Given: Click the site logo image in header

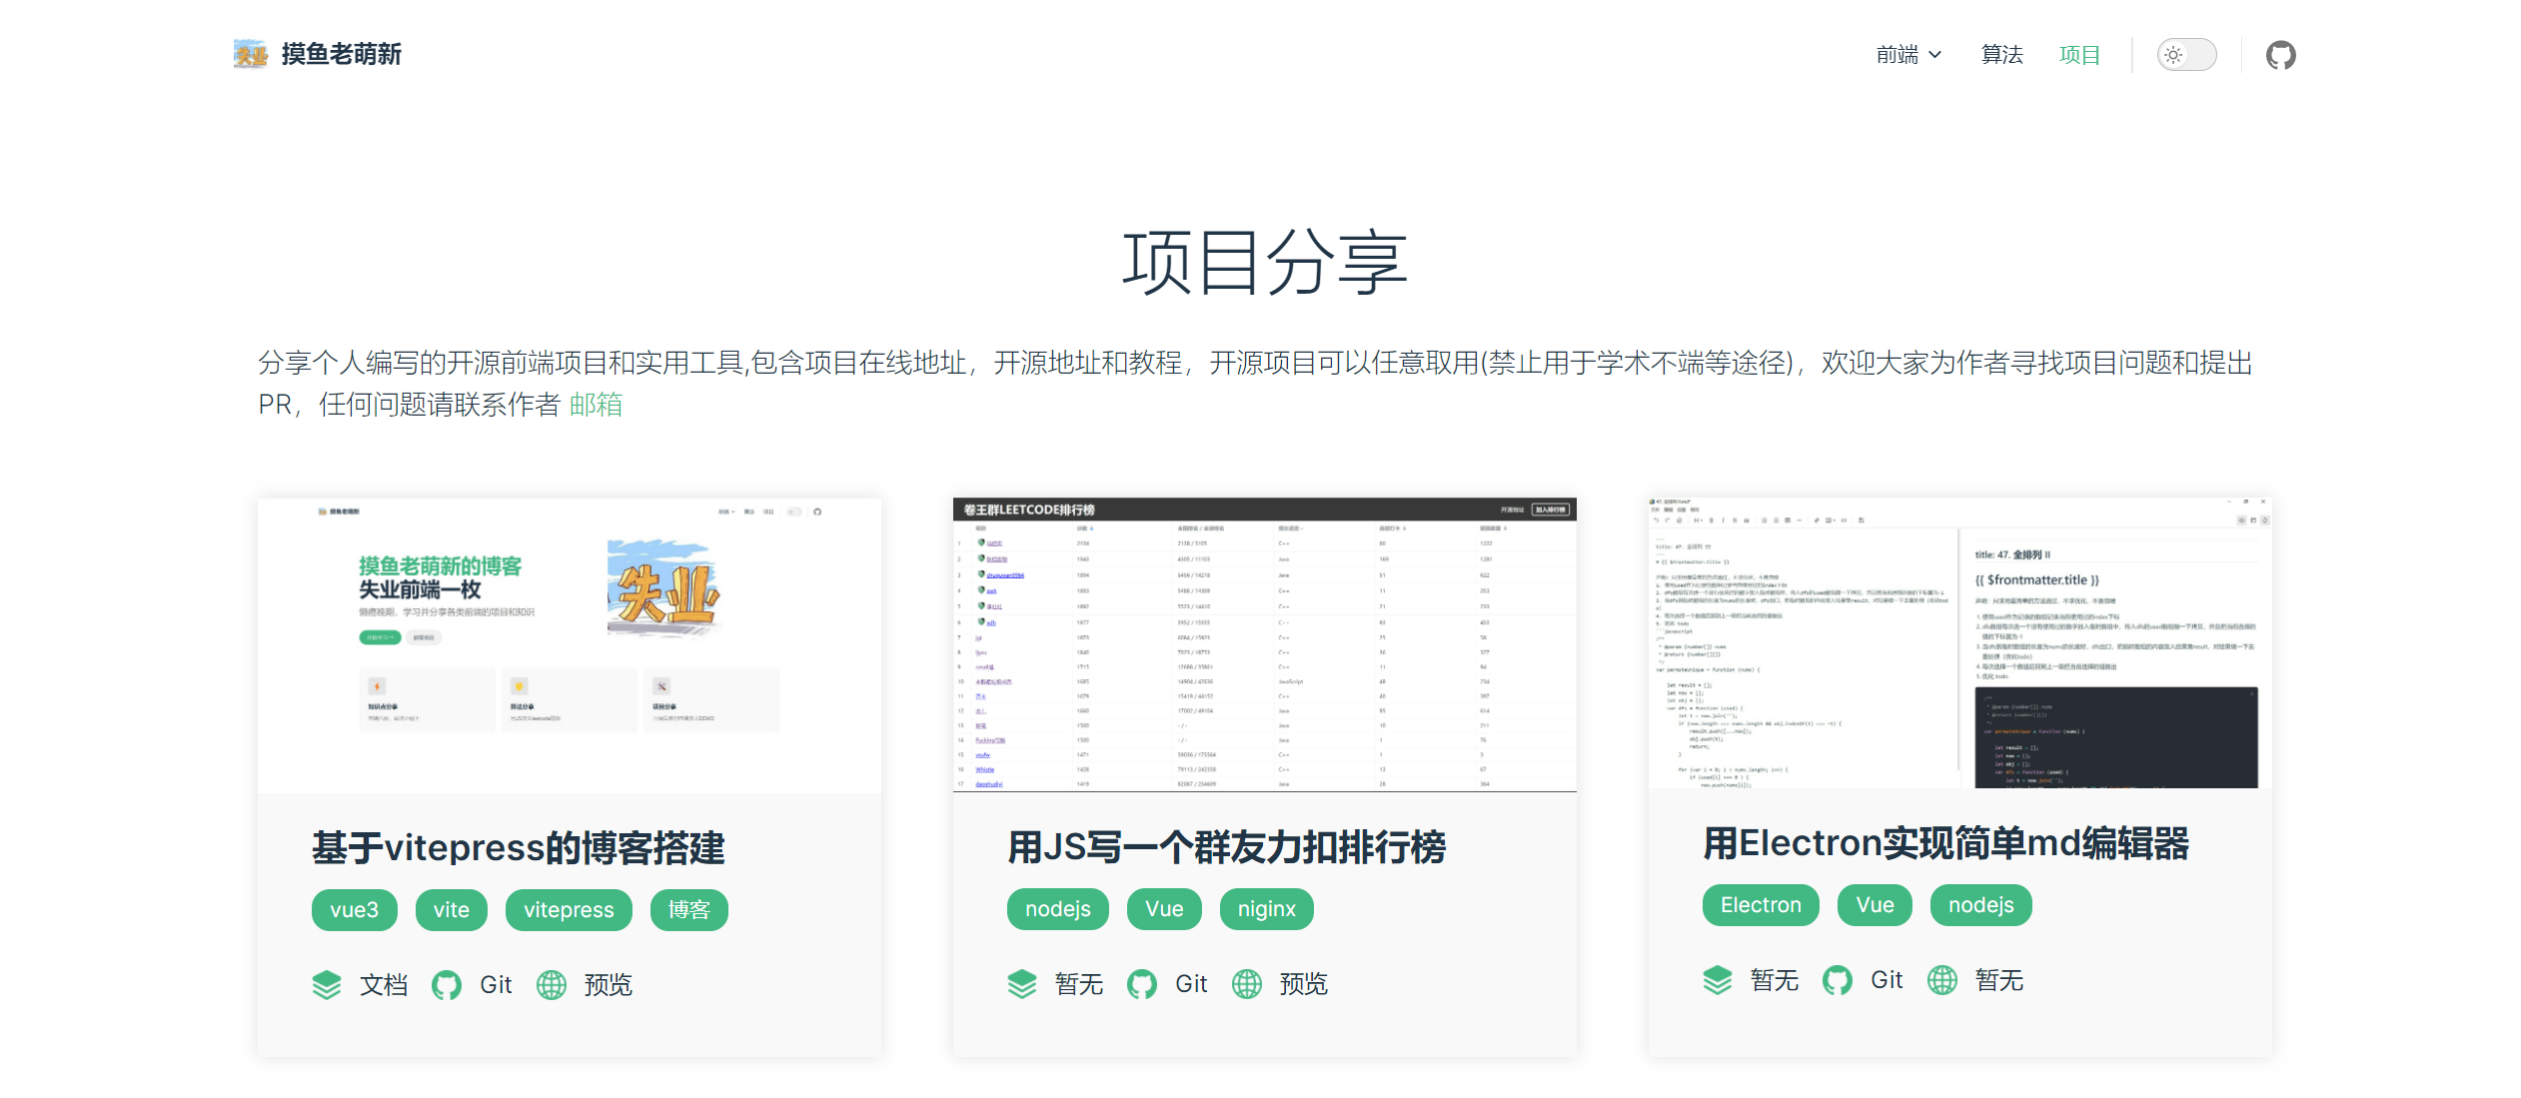Looking at the screenshot, I should [x=250, y=54].
